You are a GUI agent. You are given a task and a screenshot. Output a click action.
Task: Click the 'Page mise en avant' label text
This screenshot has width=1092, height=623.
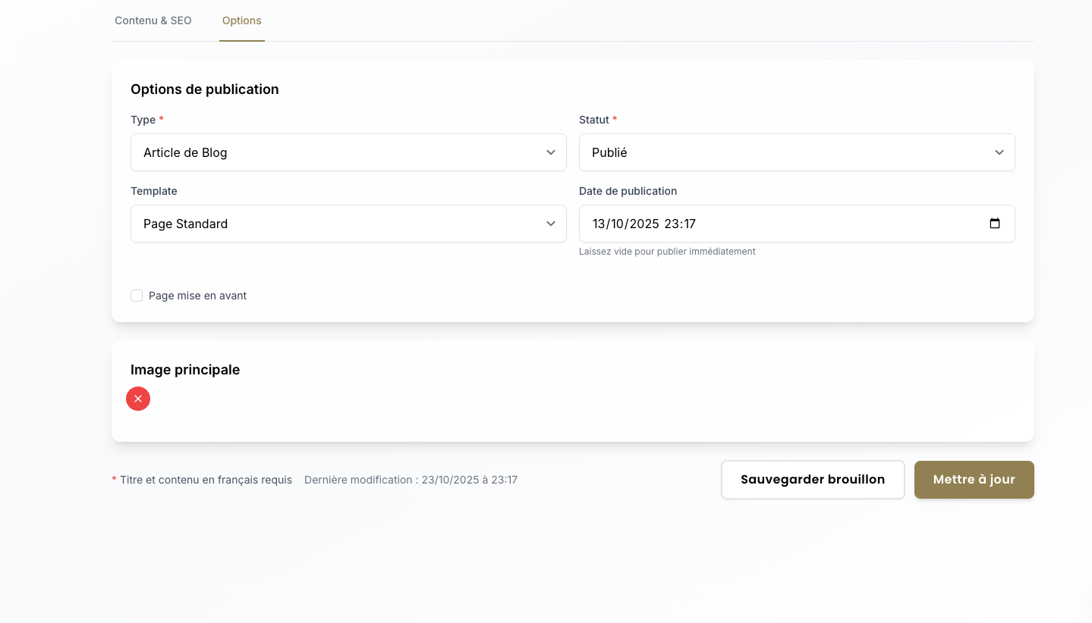[197, 296]
